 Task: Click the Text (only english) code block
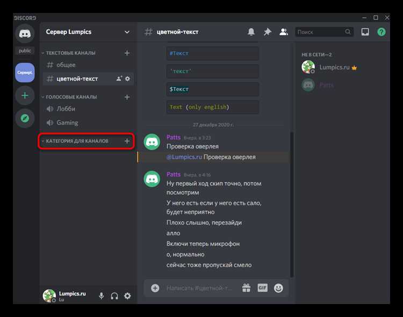212,107
